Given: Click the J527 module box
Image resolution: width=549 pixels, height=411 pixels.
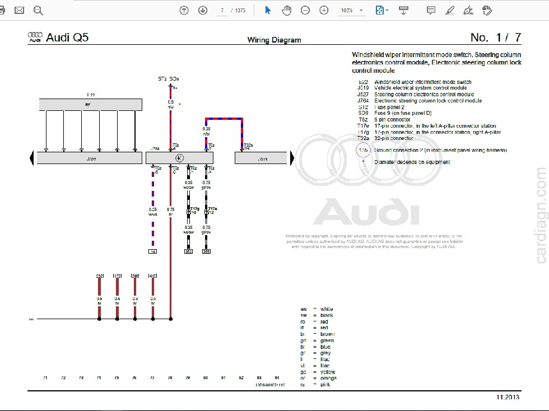Looking at the screenshot, I should (x=90, y=158).
